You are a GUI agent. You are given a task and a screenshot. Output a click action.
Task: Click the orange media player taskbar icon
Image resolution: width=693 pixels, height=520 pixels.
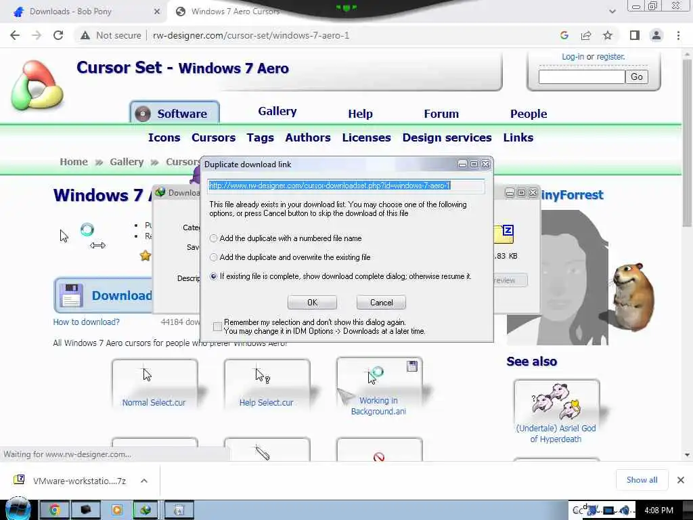[x=117, y=511]
